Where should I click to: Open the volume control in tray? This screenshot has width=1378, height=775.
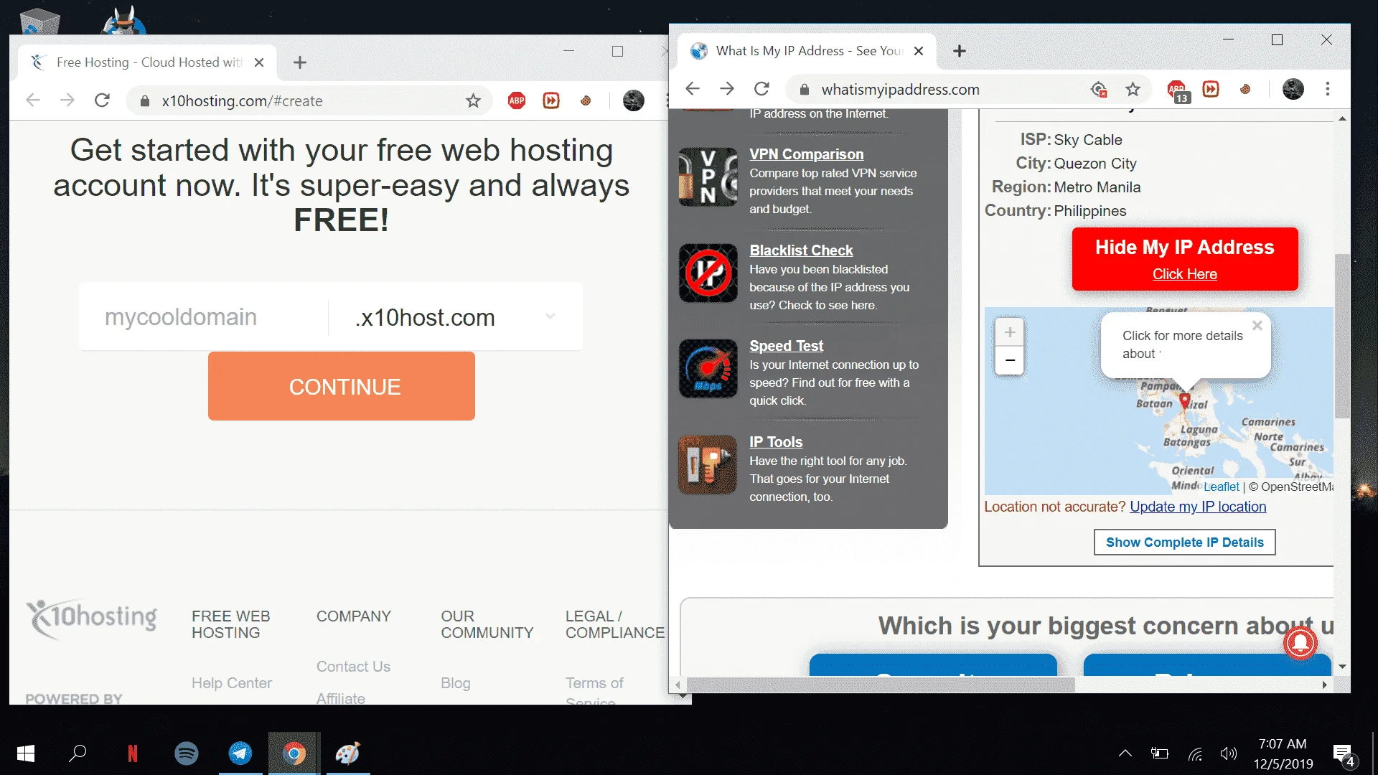pos(1229,753)
